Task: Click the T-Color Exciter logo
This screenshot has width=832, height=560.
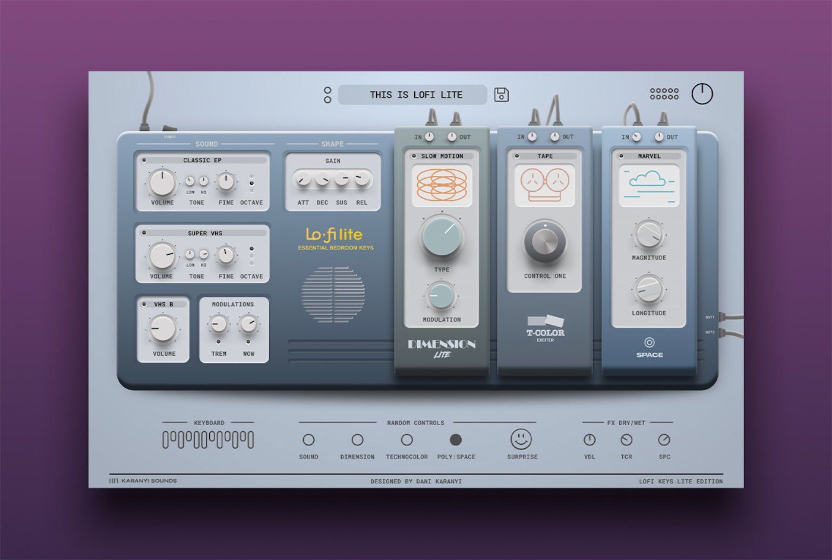Action: click(x=546, y=329)
